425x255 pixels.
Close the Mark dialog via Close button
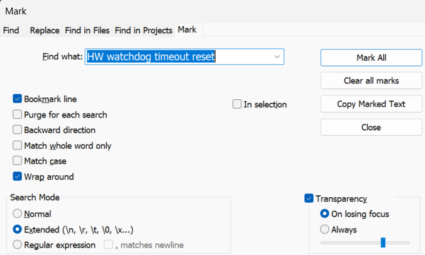point(371,127)
